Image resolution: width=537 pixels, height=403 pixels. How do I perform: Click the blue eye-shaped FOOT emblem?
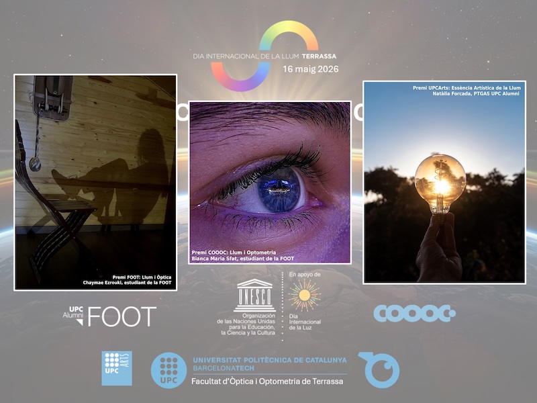[379, 369]
